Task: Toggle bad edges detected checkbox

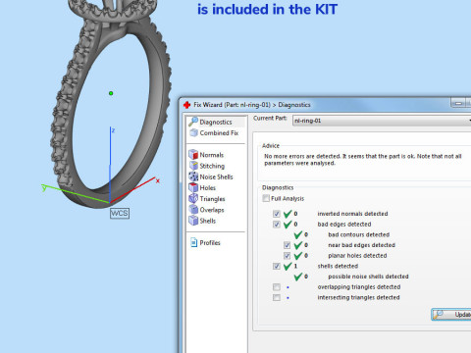Action: (277, 225)
